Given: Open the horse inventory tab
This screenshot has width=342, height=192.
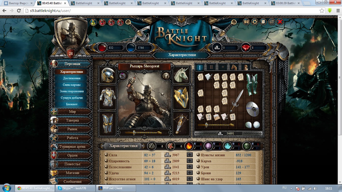Looking at the screenshot, I should coord(234,67).
